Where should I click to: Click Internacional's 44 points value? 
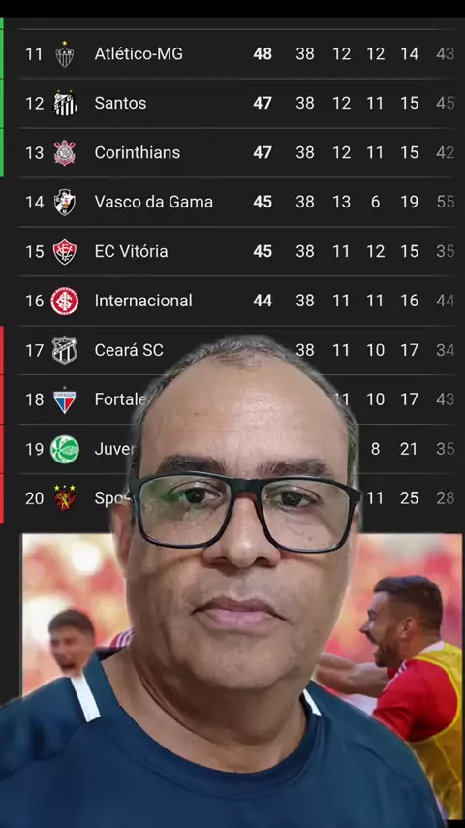(263, 301)
